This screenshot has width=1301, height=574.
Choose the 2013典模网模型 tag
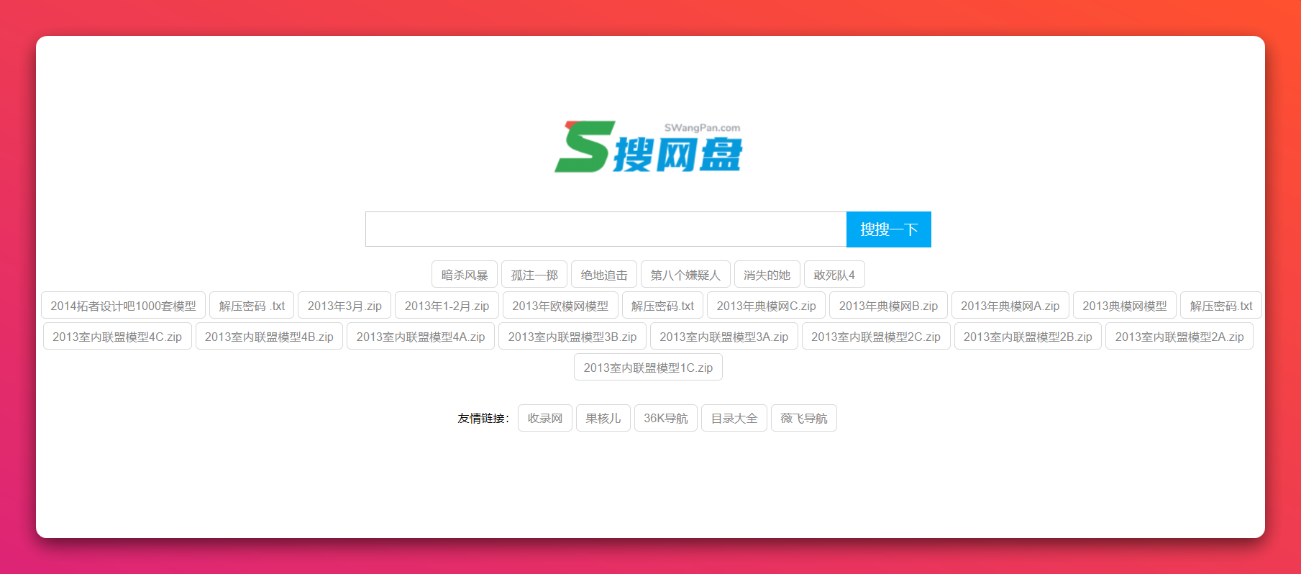pos(1125,306)
